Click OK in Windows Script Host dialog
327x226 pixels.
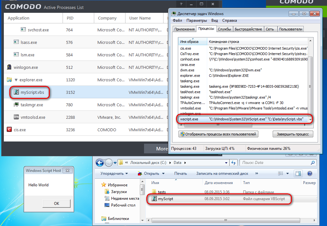click(x=57, y=203)
